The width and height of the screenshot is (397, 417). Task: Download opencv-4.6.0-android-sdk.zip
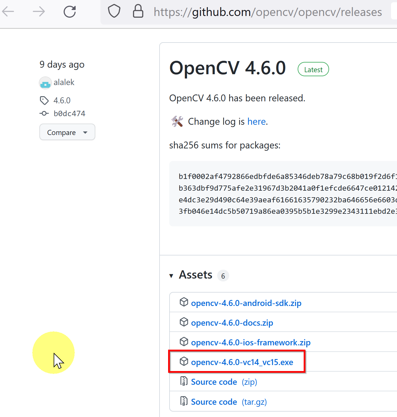click(x=246, y=303)
